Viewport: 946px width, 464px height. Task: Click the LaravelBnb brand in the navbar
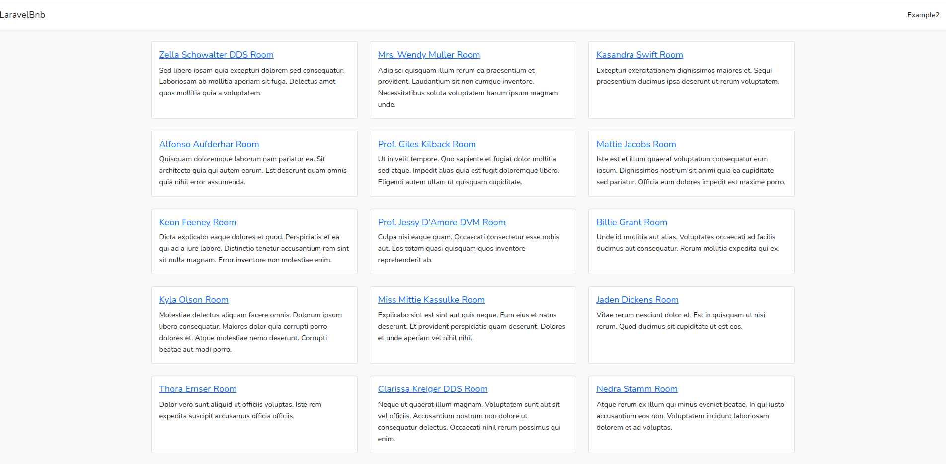23,15
